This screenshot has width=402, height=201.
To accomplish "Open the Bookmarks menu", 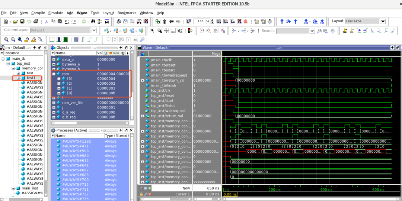I will click(127, 13).
